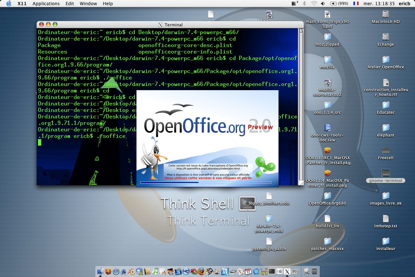This screenshot has height=277, width=415.
Task: Toggle Bluetooth status menu icon
Action: click(x=304, y=4)
